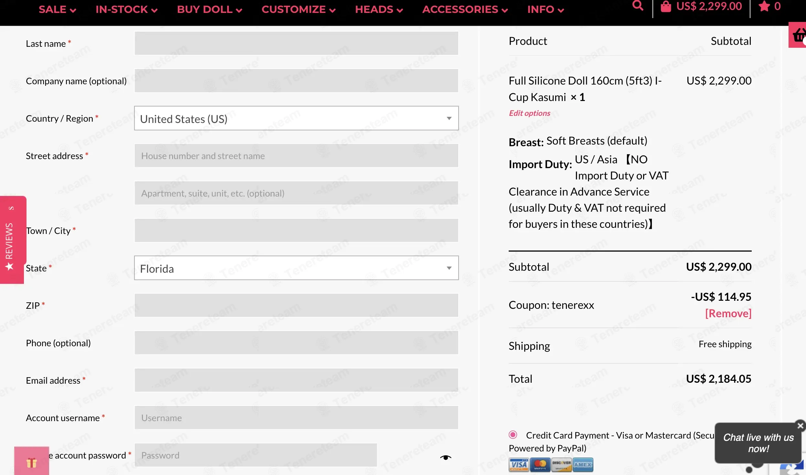806x475 pixels.
Task: Select Credit Card Payment radio button
Action: click(x=513, y=435)
